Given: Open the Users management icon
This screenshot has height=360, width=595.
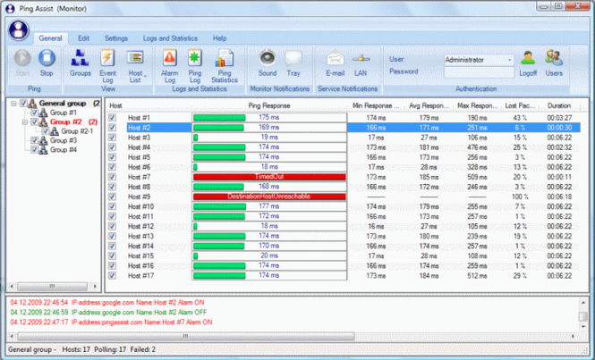Looking at the screenshot, I should coord(554,58).
